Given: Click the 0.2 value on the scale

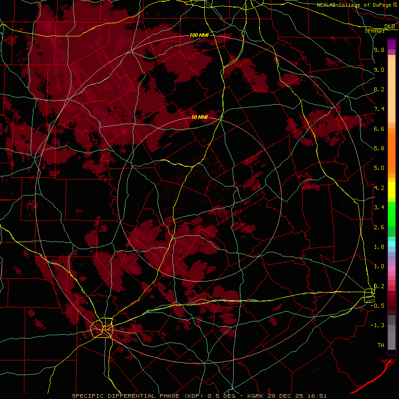Looking at the screenshot, I should coord(379,286).
